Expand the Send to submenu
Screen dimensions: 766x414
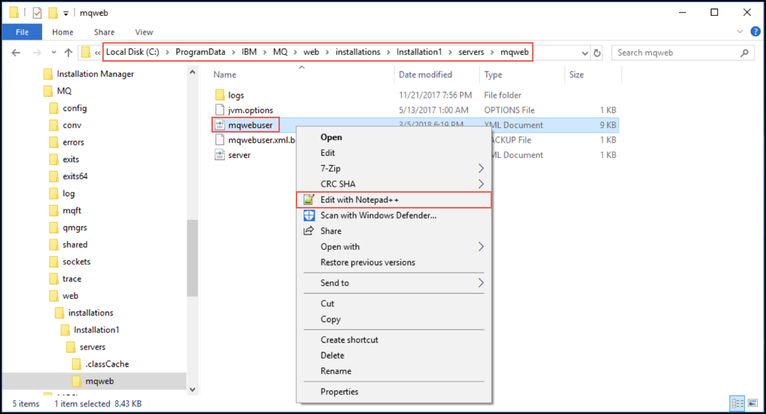(394, 283)
